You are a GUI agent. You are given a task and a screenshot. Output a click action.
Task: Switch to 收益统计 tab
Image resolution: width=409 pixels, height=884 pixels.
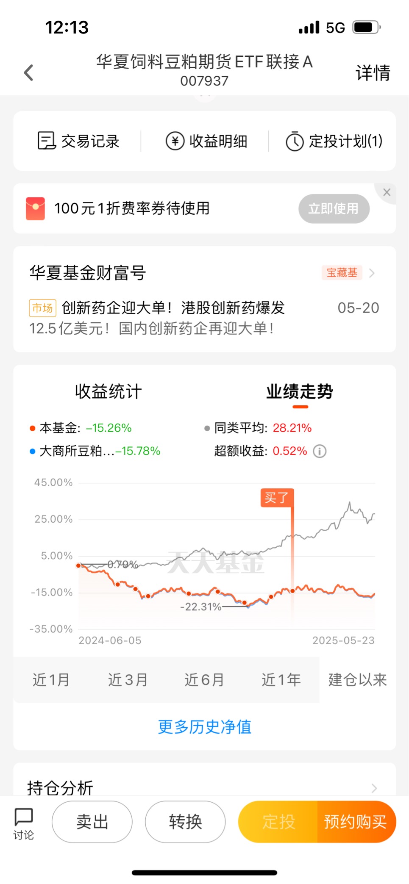pos(109,391)
